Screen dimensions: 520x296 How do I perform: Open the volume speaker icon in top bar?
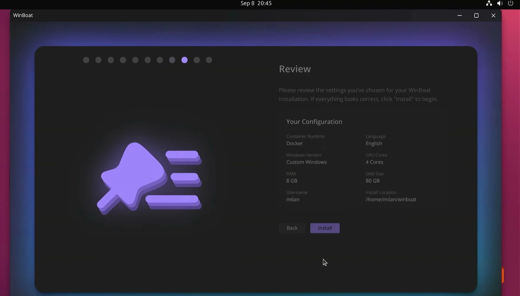pos(500,3)
